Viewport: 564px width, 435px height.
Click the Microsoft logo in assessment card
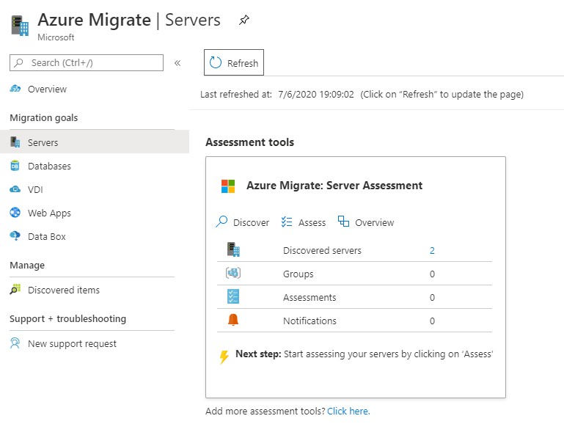point(228,186)
